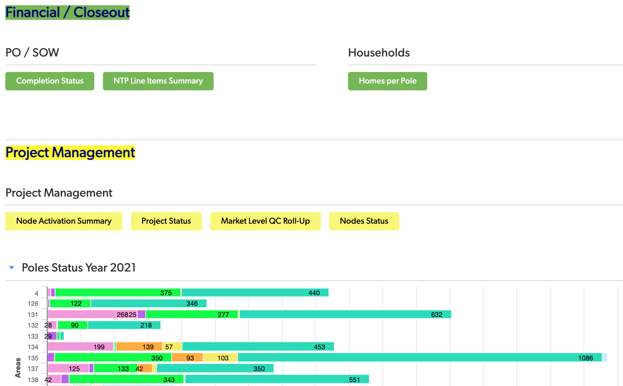Open the Completion Status report

point(50,81)
